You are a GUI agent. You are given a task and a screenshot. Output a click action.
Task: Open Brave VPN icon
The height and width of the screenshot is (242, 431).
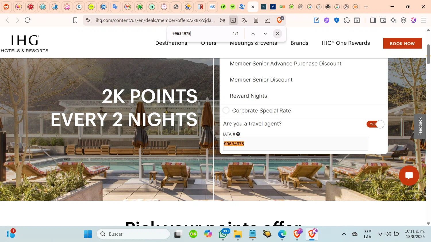403,20
